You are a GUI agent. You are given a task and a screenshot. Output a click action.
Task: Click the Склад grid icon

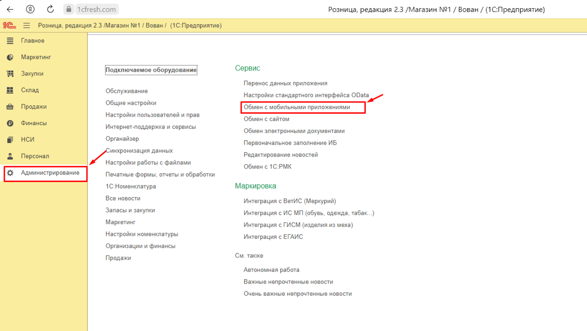(x=10, y=90)
